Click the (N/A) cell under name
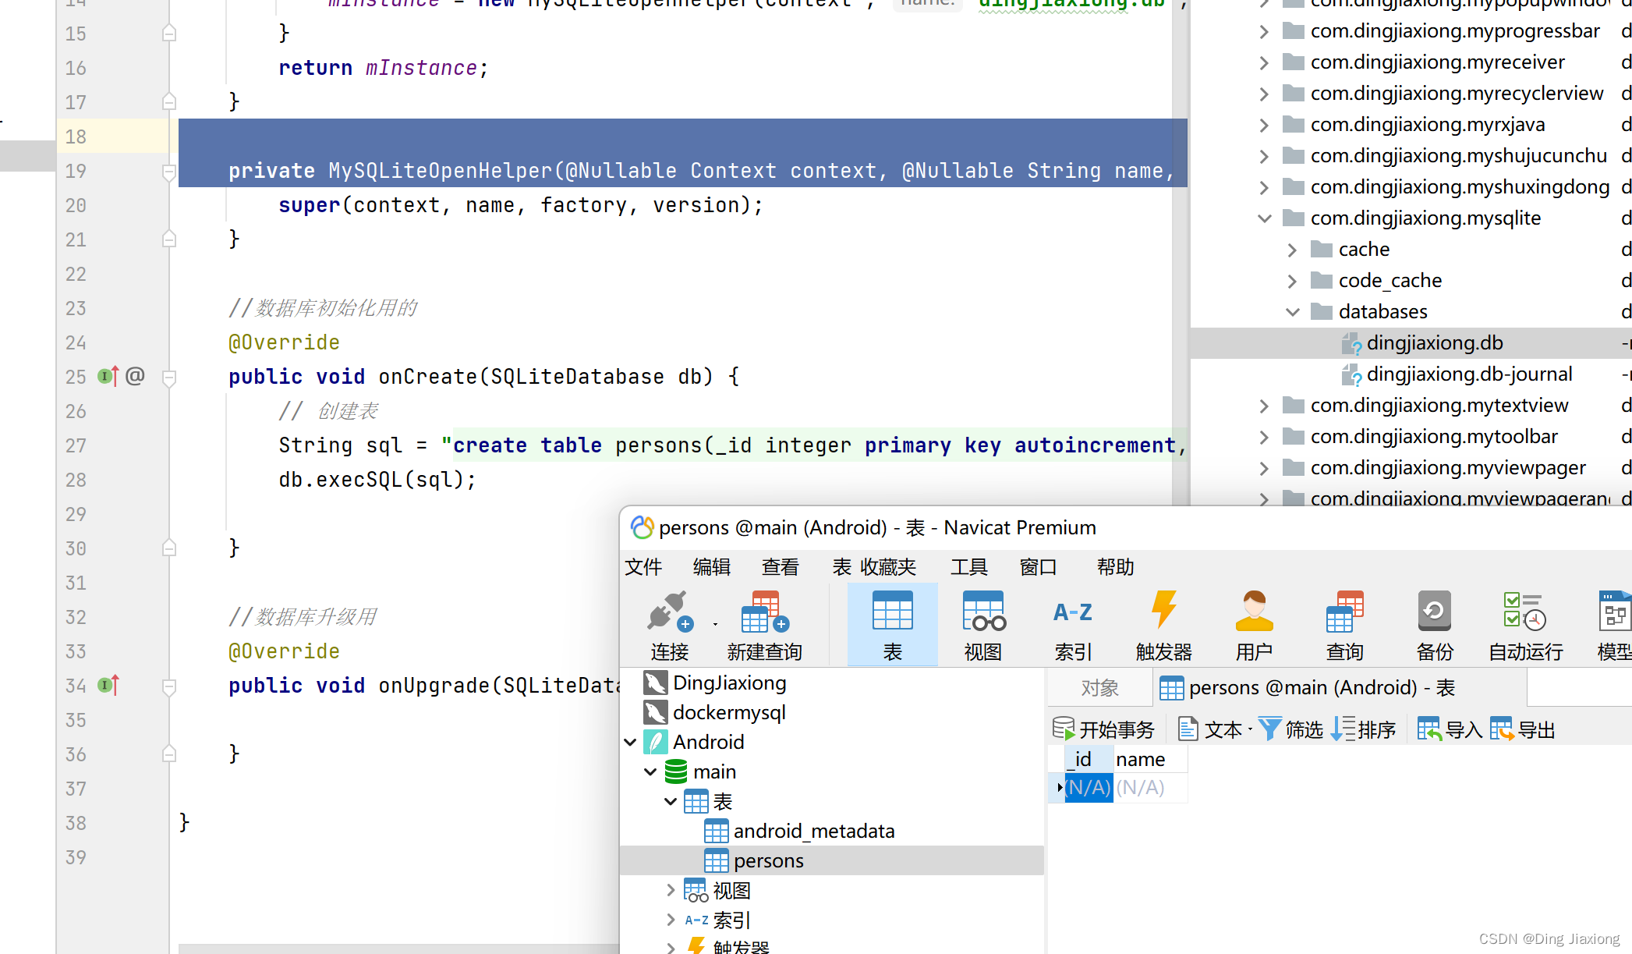The image size is (1632, 954). tap(1150, 788)
